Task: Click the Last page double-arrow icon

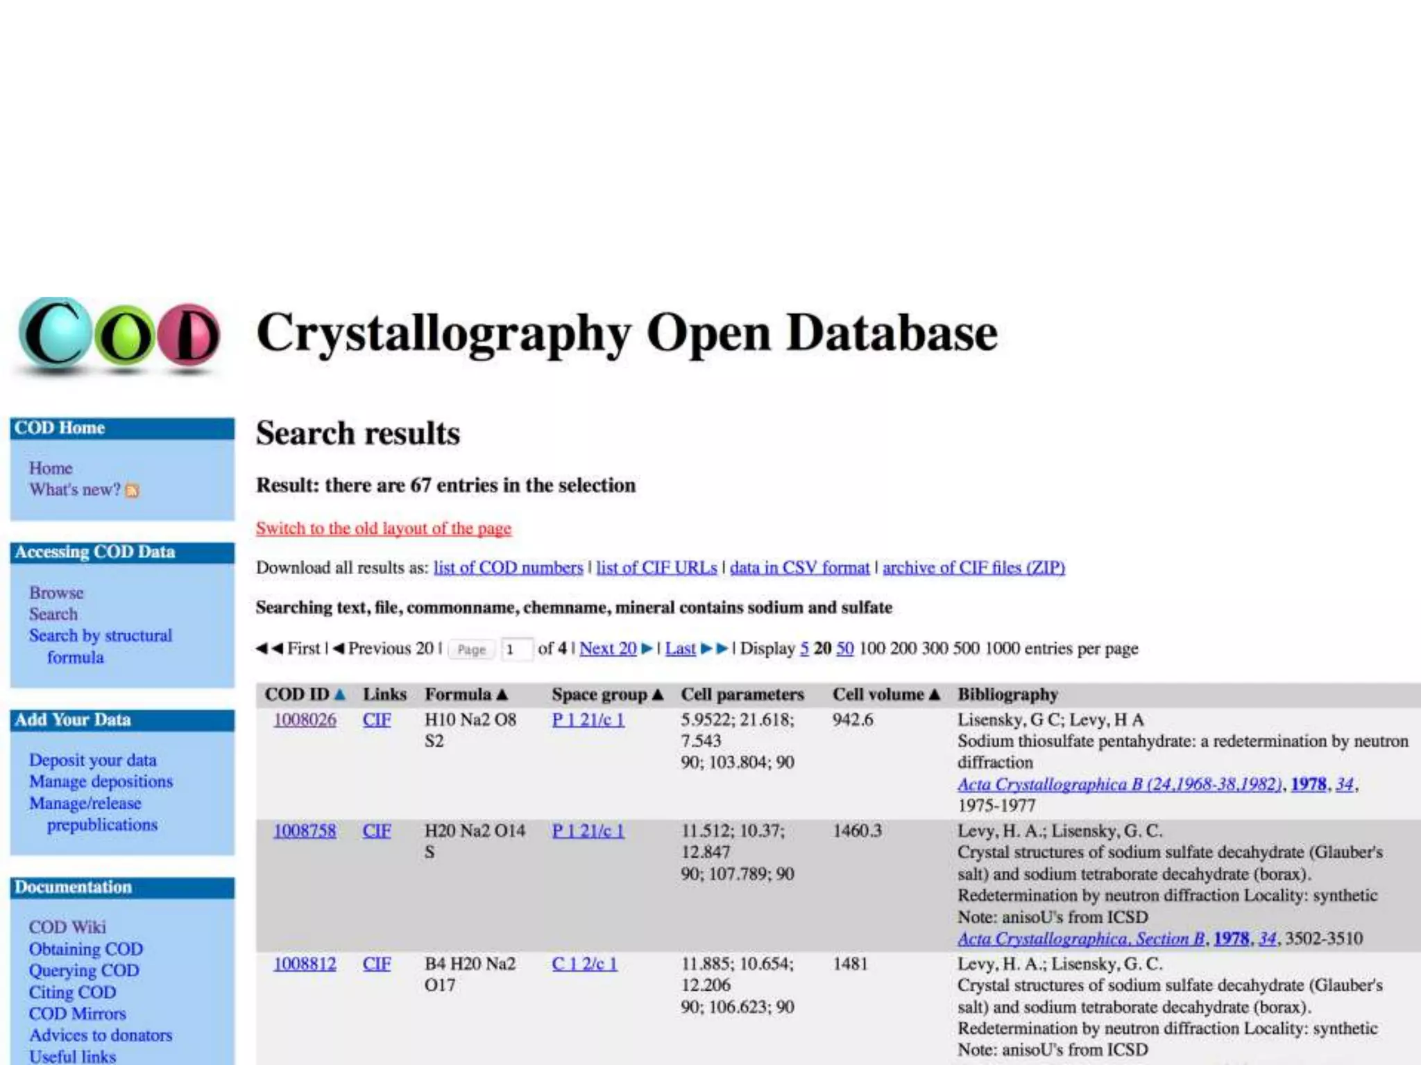Action: (x=714, y=649)
